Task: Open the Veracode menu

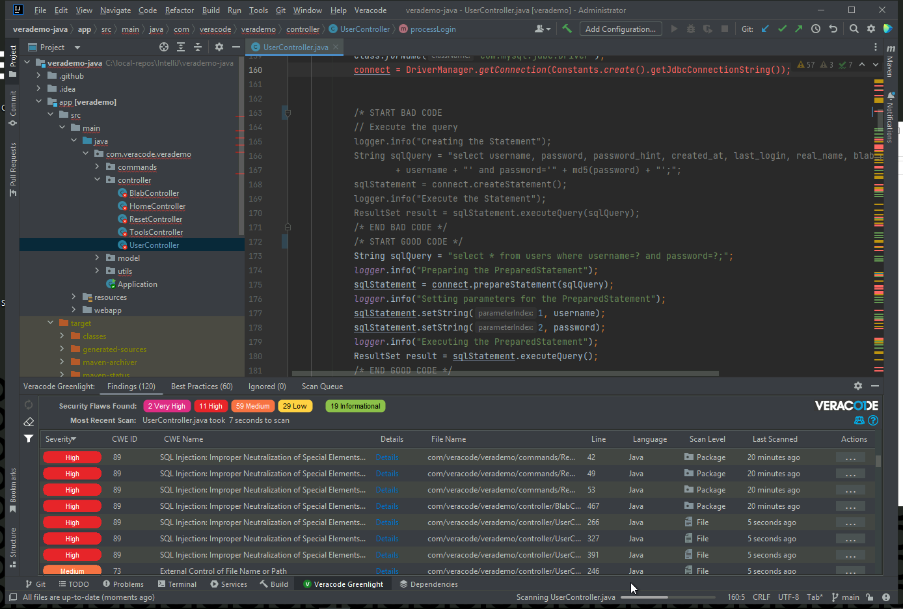Action: pyautogui.click(x=370, y=10)
